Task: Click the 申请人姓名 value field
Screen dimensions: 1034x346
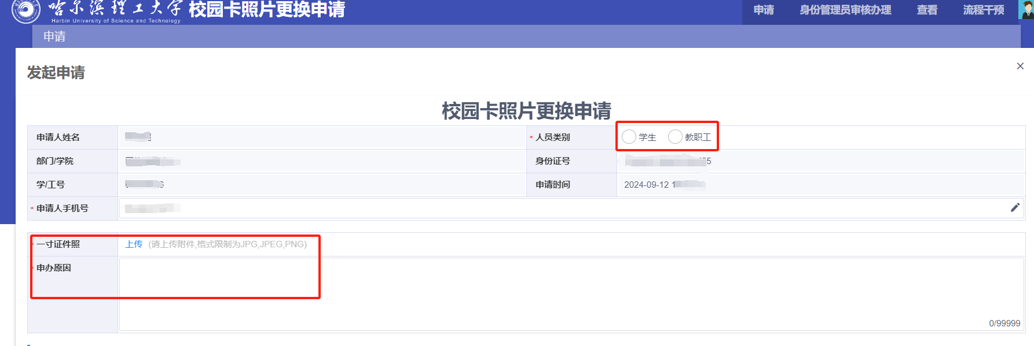Action: pos(321,137)
